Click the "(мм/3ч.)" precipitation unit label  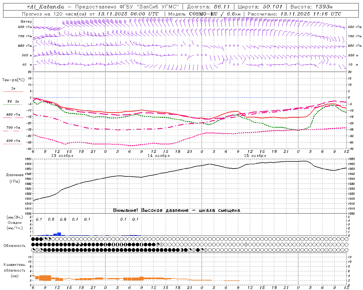pos(15,217)
